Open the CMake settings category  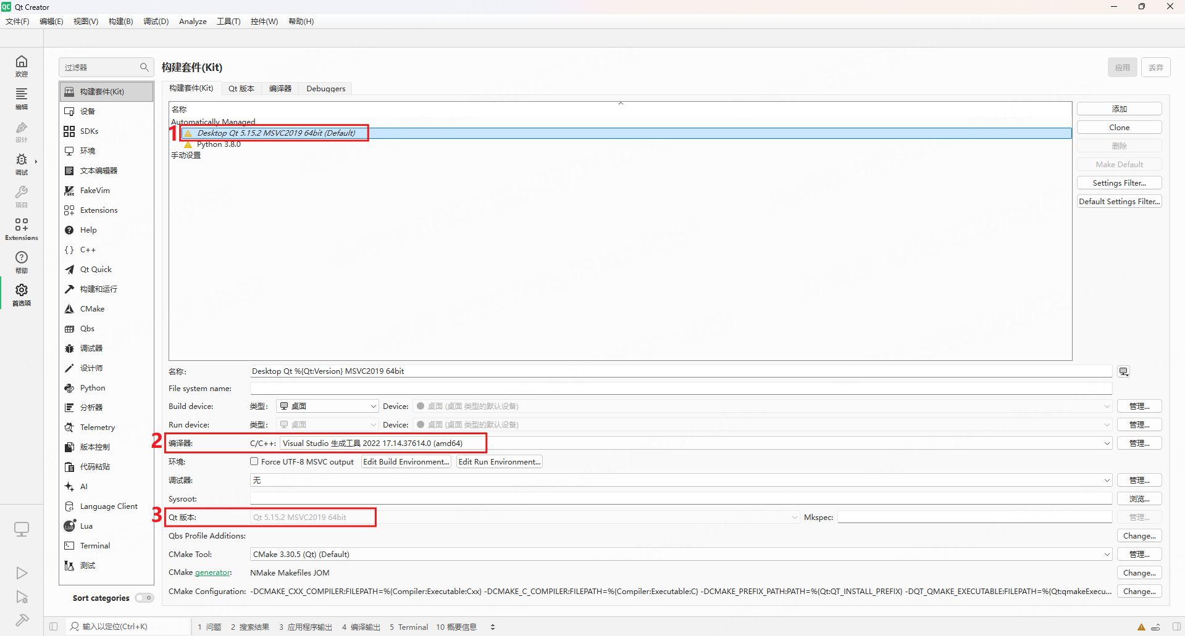pos(106,309)
